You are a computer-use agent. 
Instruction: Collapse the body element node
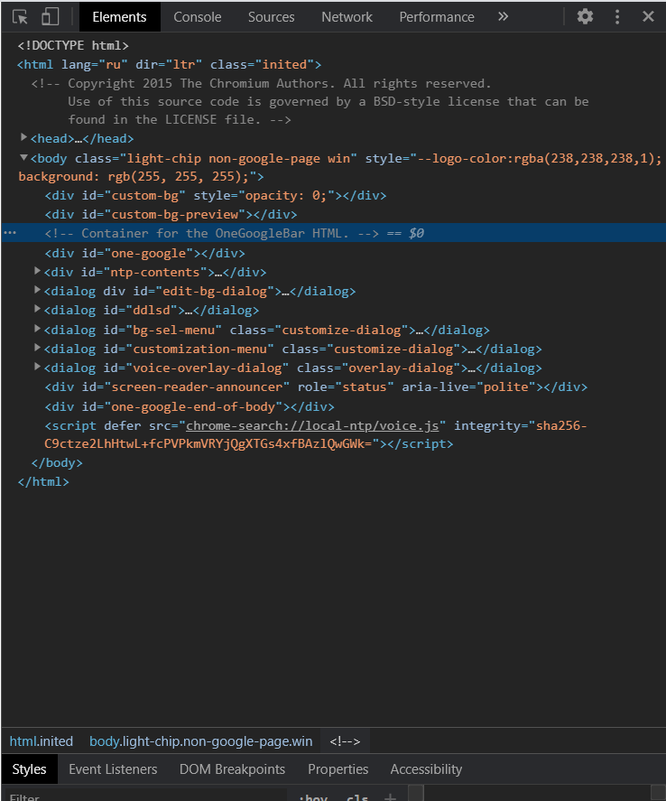tap(24, 158)
